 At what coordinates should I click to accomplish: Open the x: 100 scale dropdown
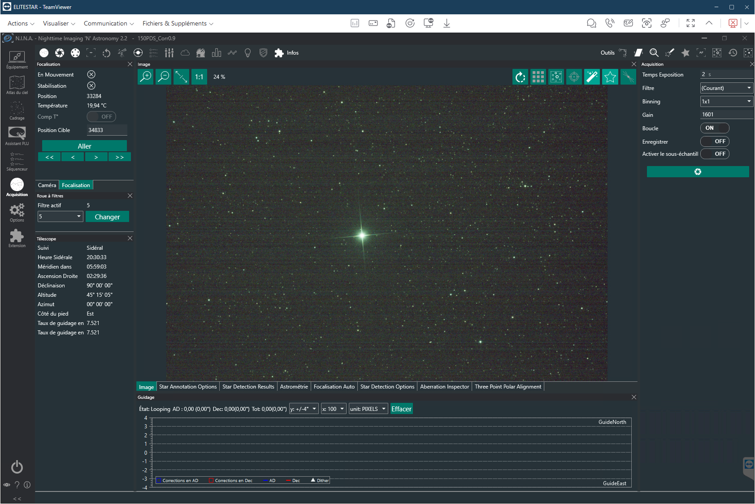pos(334,409)
